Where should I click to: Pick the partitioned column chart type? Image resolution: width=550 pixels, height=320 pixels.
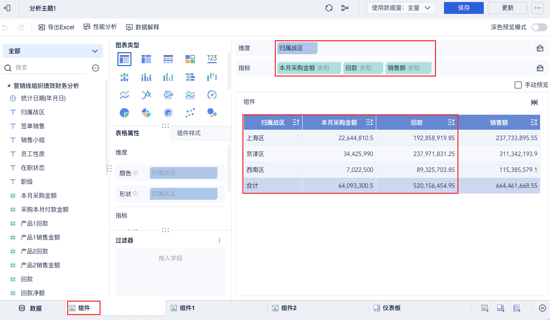124,77
